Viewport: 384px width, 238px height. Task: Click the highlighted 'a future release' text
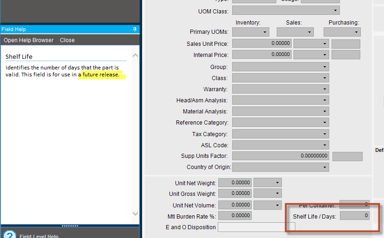click(x=99, y=75)
